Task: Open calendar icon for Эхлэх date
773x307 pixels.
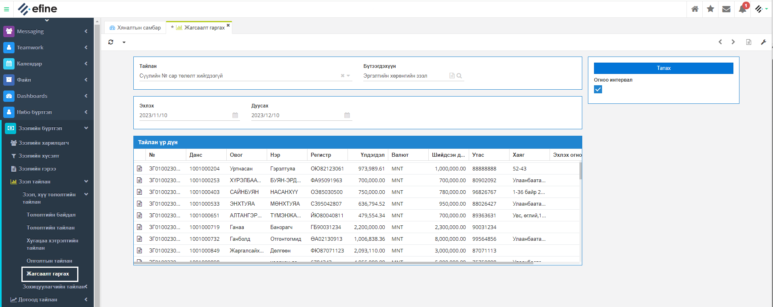Action: coord(235,115)
